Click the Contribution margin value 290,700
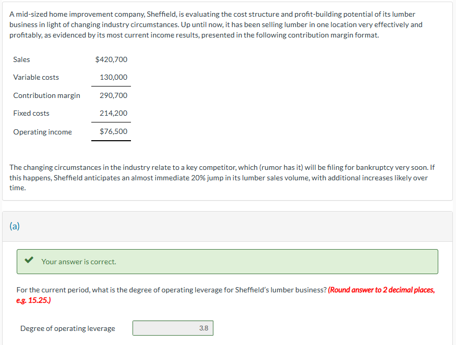Screen dimensions: 456x345 pos(113,95)
